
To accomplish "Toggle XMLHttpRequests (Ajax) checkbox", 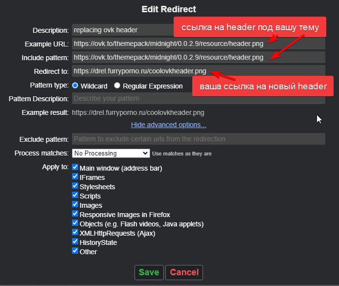I will [75, 233].
